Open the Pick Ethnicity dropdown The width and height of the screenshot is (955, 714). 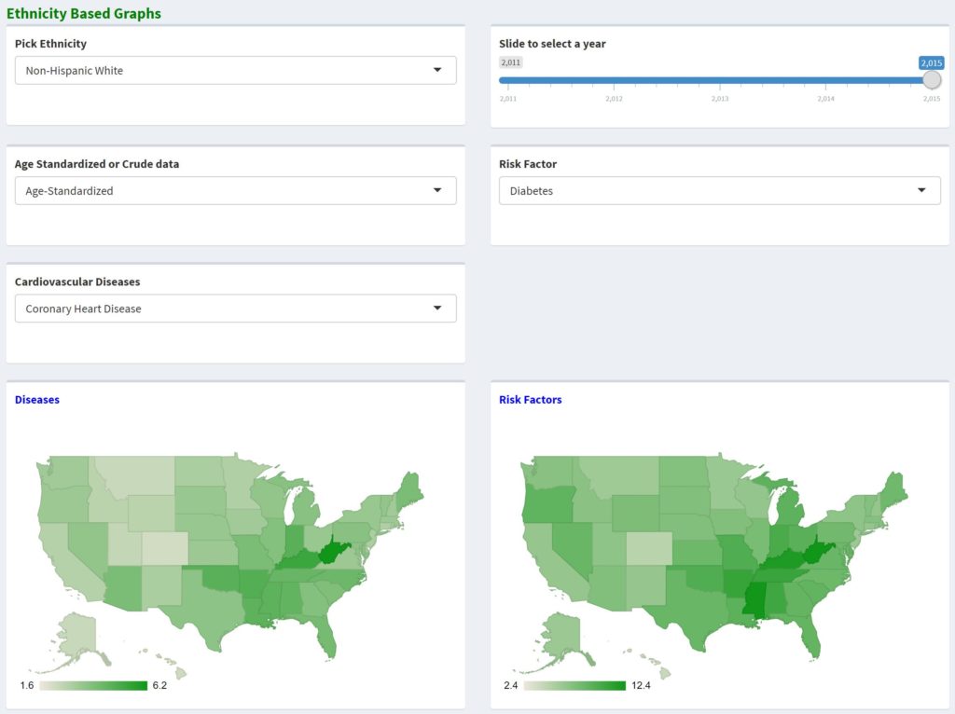(235, 71)
